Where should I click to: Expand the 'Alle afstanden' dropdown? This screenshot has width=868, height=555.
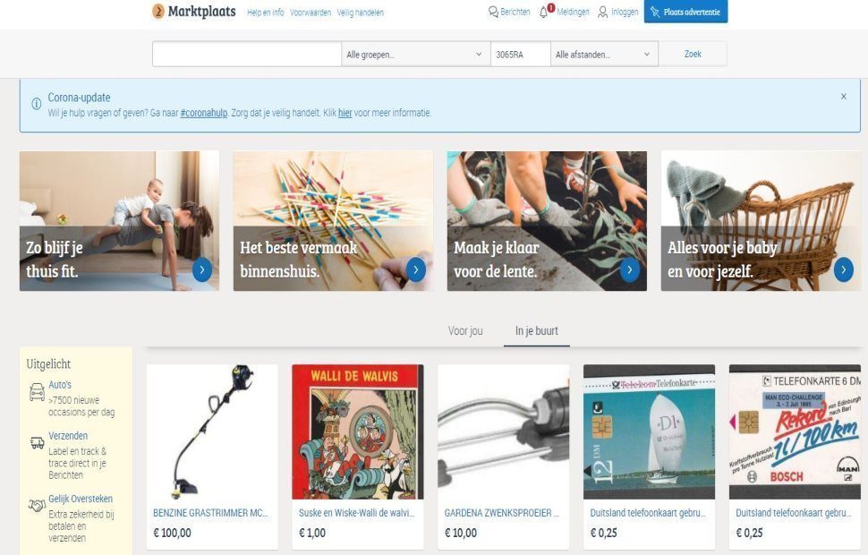[604, 55]
